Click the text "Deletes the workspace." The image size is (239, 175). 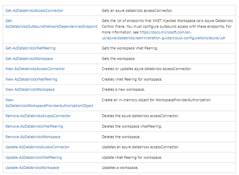(x=121, y=137)
